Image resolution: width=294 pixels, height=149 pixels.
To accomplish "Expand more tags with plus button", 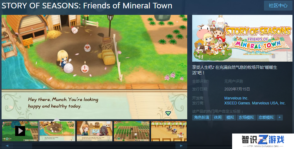I will (x=279, y=117).
